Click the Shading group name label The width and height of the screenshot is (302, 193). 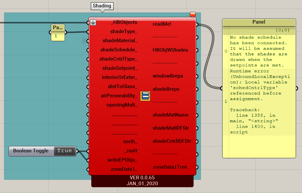pos(102,6)
